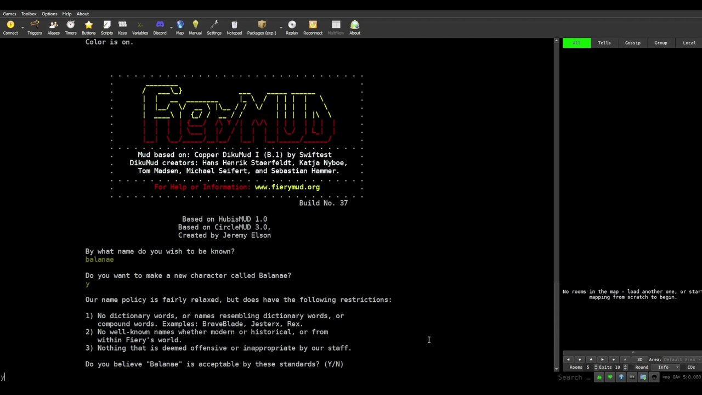Switch to the Gossip chat tab
This screenshot has height=395, width=702.
632,43
